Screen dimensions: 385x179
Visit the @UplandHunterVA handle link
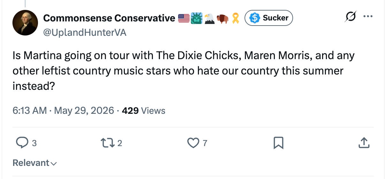pos(85,32)
